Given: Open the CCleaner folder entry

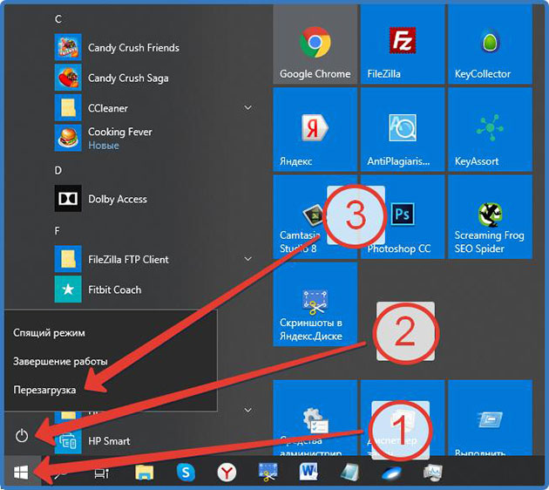Looking at the screenshot, I should tap(154, 107).
